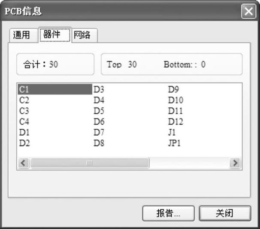This screenshot has width=260, height=229.
Task: Pick component C4 from the list
Action: point(24,122)
